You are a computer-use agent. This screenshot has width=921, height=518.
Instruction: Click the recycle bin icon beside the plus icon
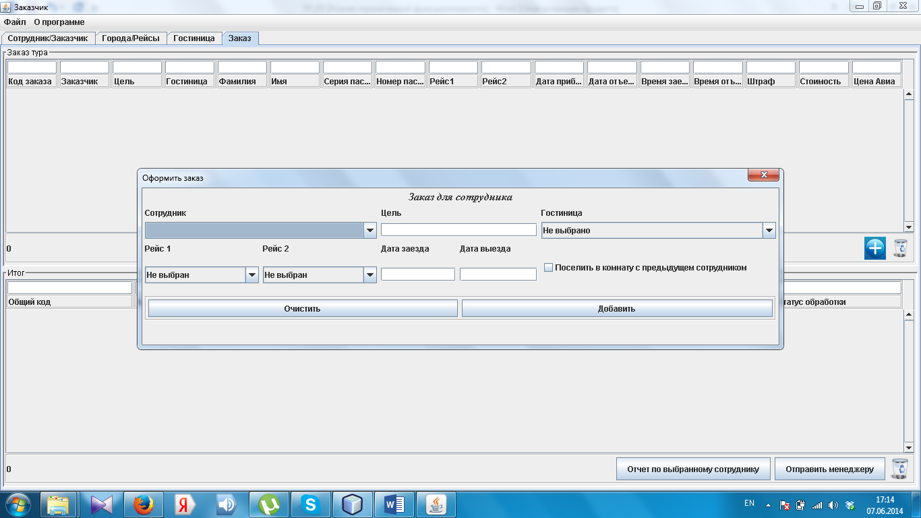click(x=901, y=248)
